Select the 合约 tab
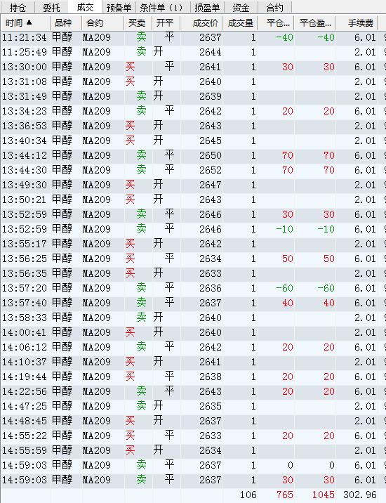Viewport: 386px width, 503px height. pyautogui.click(x=274, y=8)
